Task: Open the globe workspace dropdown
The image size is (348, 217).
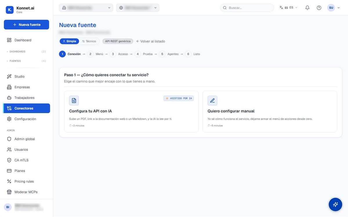Action: [138, 8]
